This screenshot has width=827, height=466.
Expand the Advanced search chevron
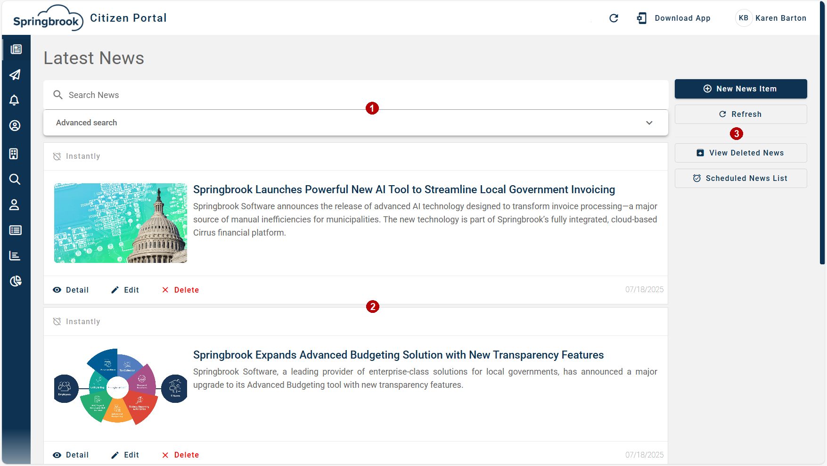[649, 123]
